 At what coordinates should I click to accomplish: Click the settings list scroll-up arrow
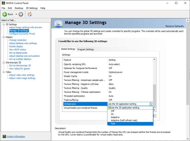click(x=154, y=59)
